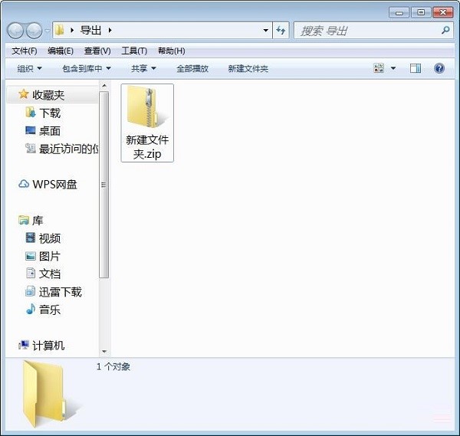Open recent pages dropdown beside Forward button
460x436 pixels.
(x=48, y=31)
